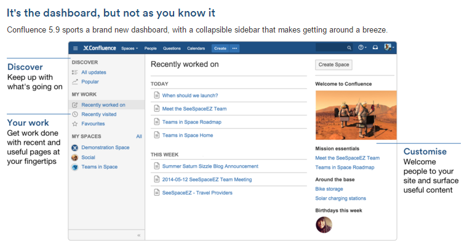Open Teams in Space Home page

tap(188, 135)
